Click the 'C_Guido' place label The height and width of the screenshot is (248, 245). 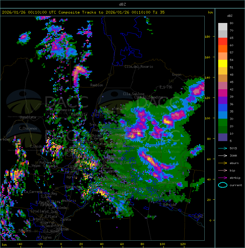pyautogui.click(x=36, y=146)
